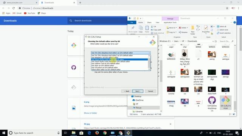Click Invert selection in ribbon
Viewport: 242px width, 136px height.
(223, 33)
